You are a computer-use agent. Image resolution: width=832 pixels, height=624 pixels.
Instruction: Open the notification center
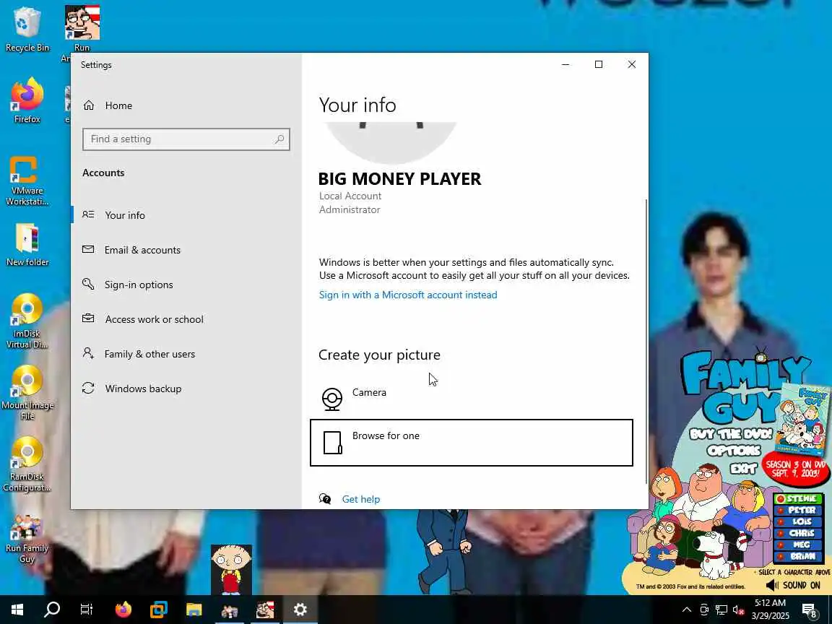809,610
